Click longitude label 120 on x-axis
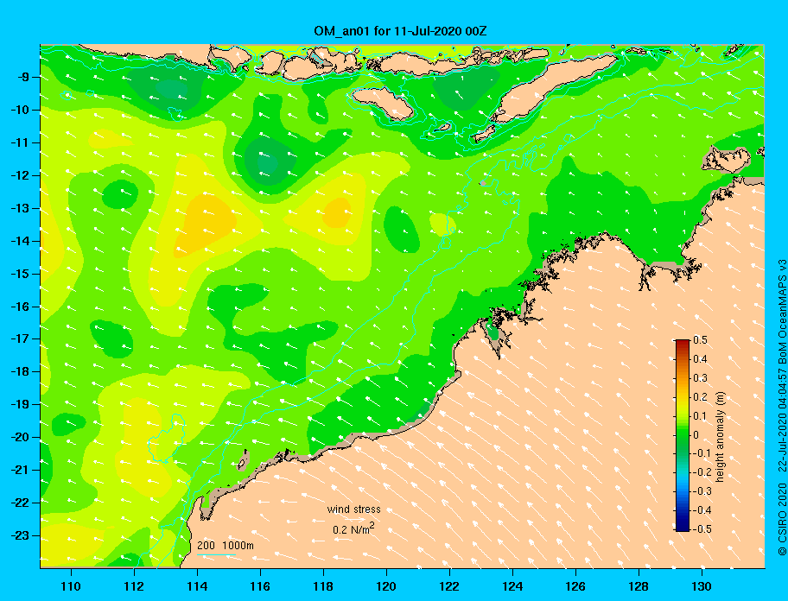788x601 pixels. click(x=386, y=586)
